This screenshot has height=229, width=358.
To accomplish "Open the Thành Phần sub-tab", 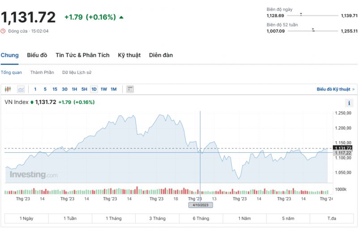I will (42, 72).
